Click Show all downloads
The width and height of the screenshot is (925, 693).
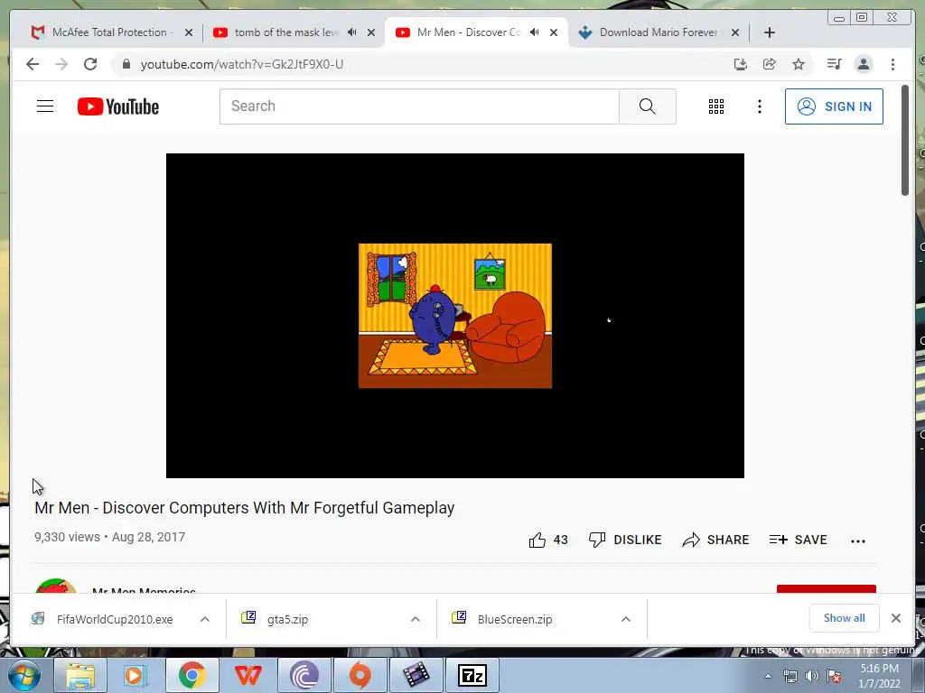(844, 618)
